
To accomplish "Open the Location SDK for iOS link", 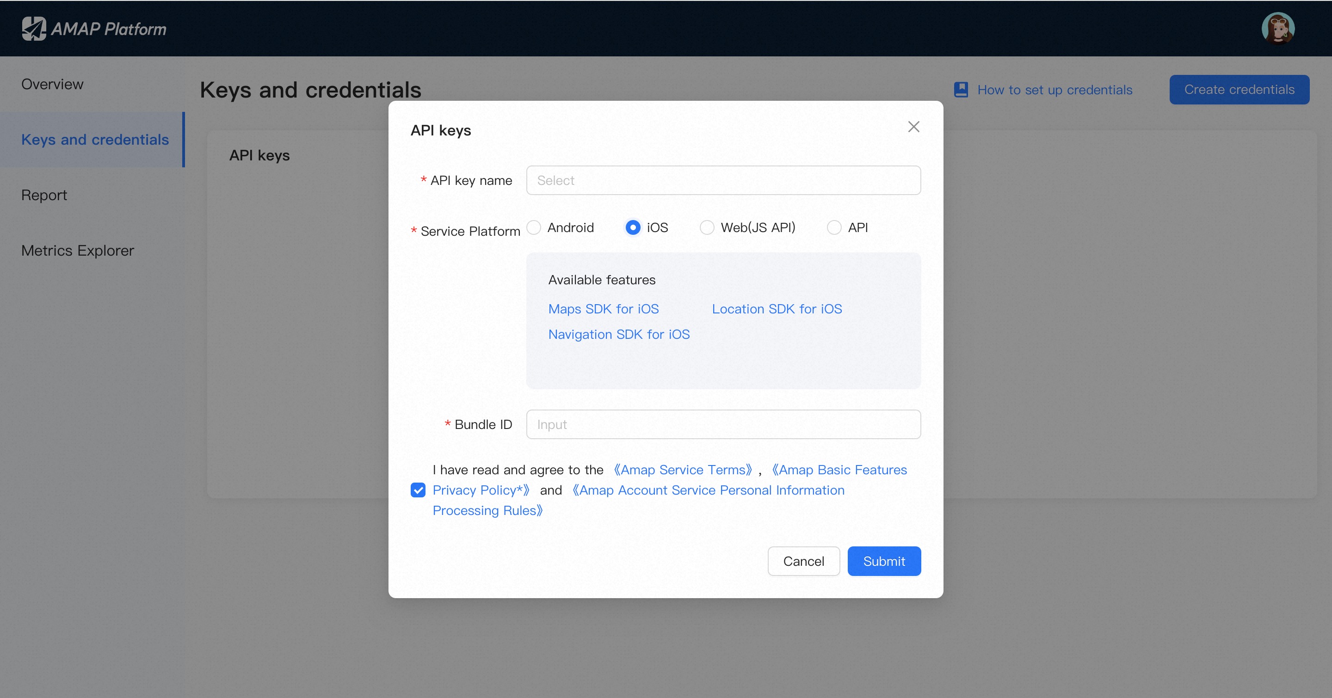I will coord(777,308).
